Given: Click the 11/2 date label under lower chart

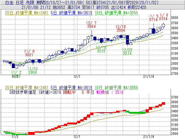Looking at the screenshot, I should 15,137.
